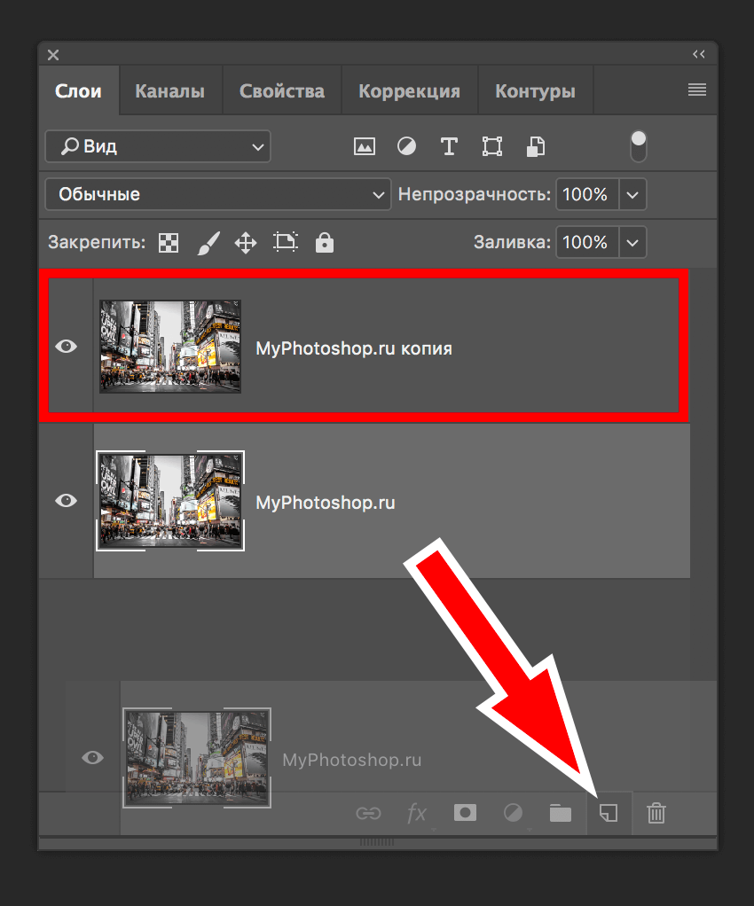The height and width of the screenshot is (906, 754).
Task: Open the Коррекция tab
Action: pos(409,91)
